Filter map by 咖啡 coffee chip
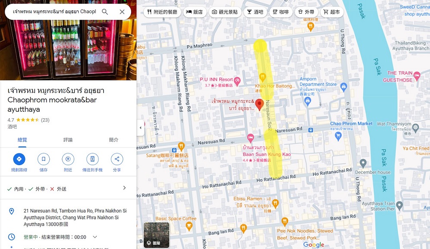This screenshot has height=249, width=430. point(281,12)
